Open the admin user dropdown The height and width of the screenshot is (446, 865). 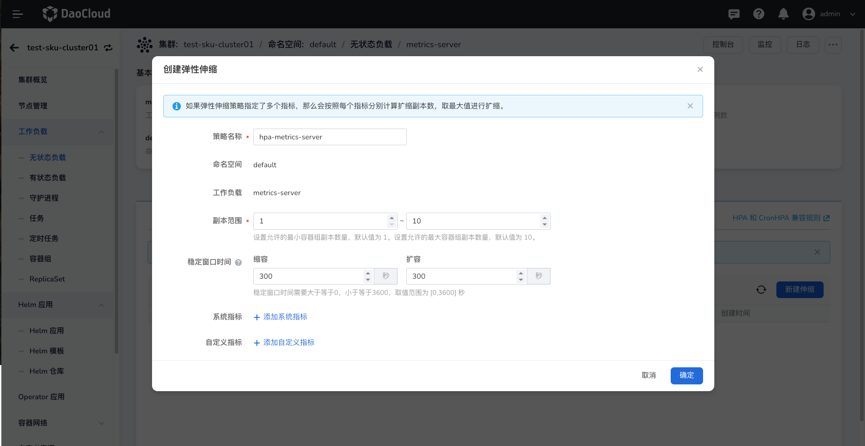pos(829,14)
